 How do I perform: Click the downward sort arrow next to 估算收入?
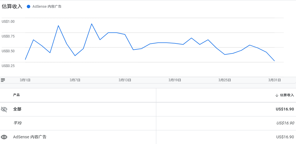[277, 95]
